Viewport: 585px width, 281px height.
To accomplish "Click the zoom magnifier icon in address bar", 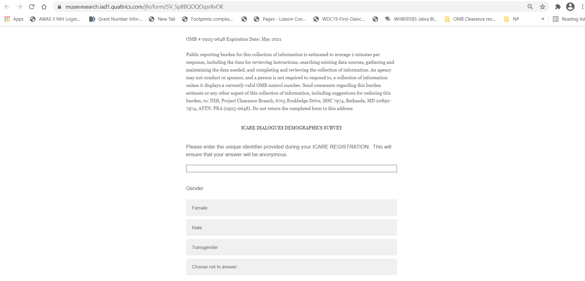I will pos(530,7).
